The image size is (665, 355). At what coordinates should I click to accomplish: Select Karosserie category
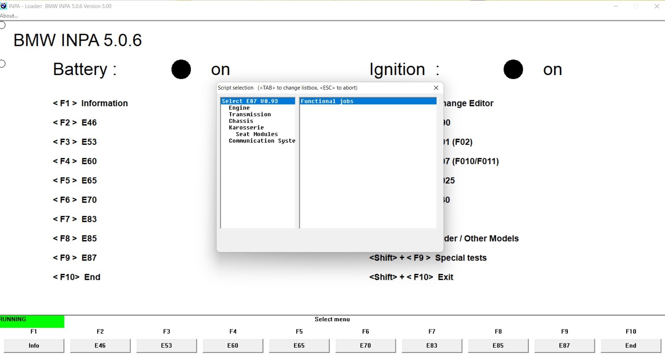click(246, 127)
